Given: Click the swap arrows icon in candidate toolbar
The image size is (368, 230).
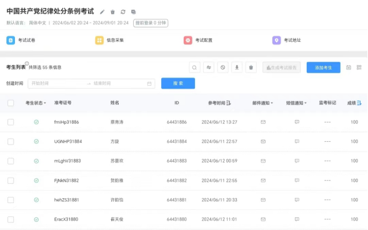Looking at the screenshot, I should tap(209, 67).
